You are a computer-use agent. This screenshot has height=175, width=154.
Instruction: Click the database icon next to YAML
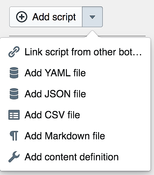pyautogui.click(x=14, y=73)
